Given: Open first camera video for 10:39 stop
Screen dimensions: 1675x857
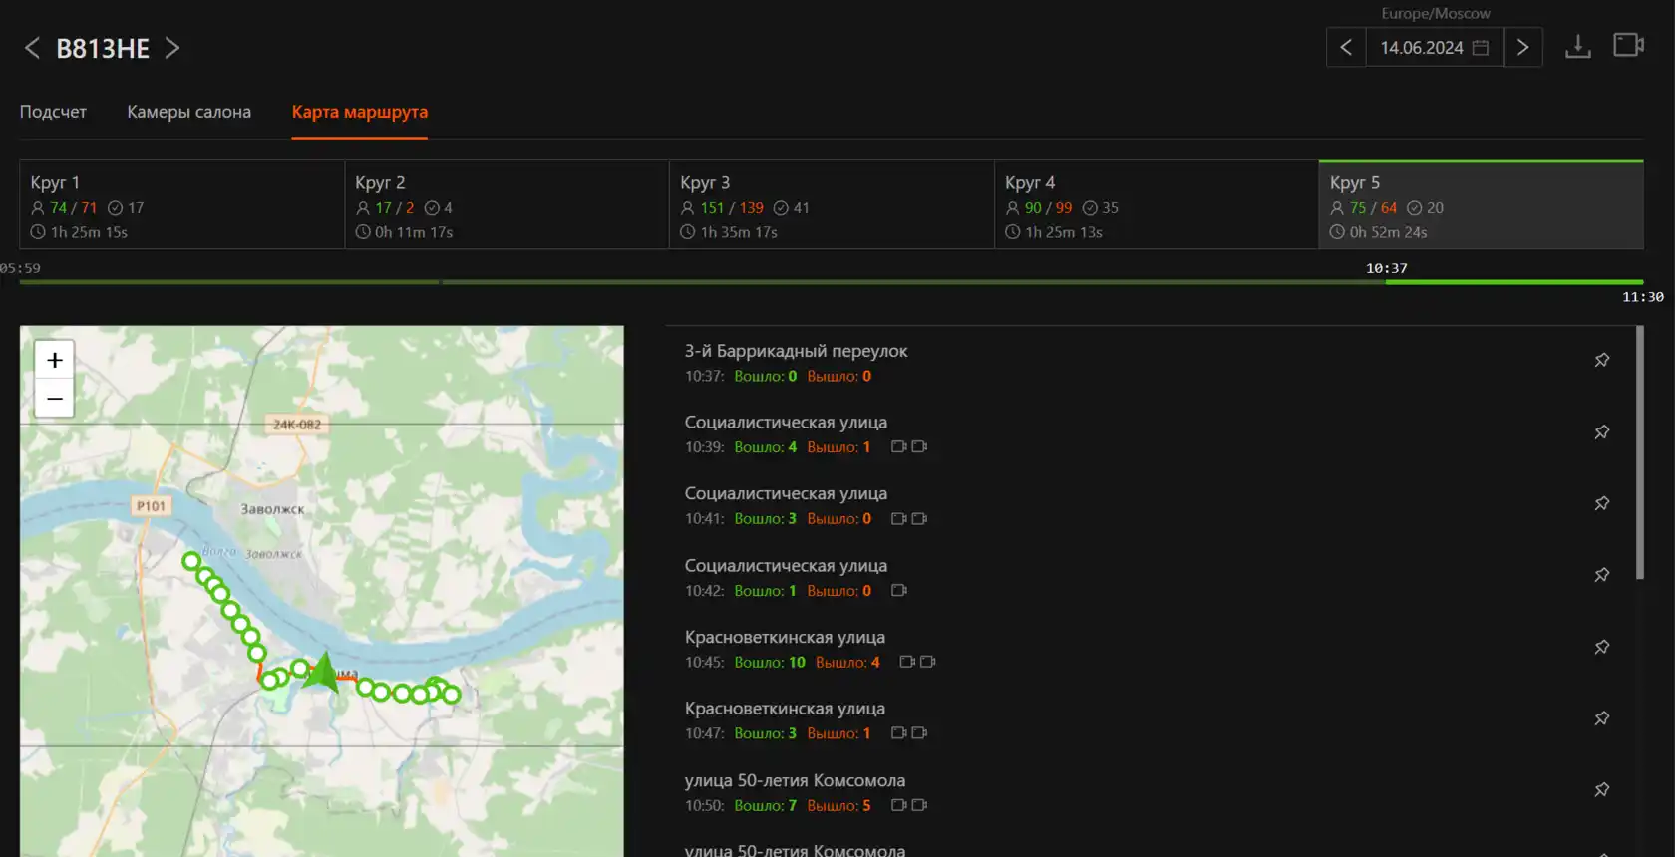Looking at the screenshot, I should click(898, 447).
